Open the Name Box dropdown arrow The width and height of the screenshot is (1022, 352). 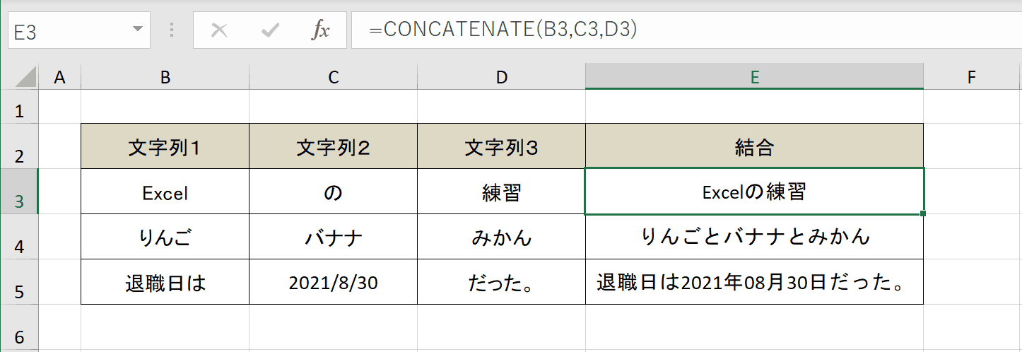[x=137, y=30]
